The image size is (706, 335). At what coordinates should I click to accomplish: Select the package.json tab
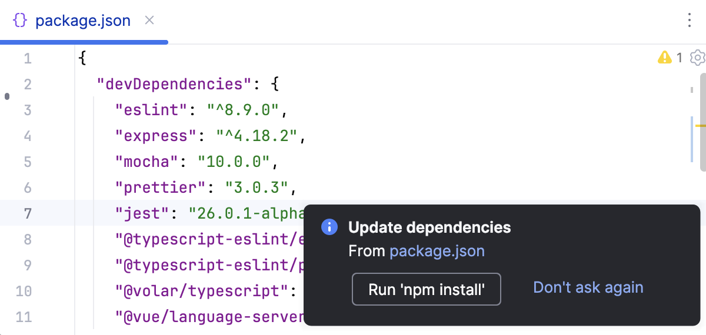(x=82, y=21)
